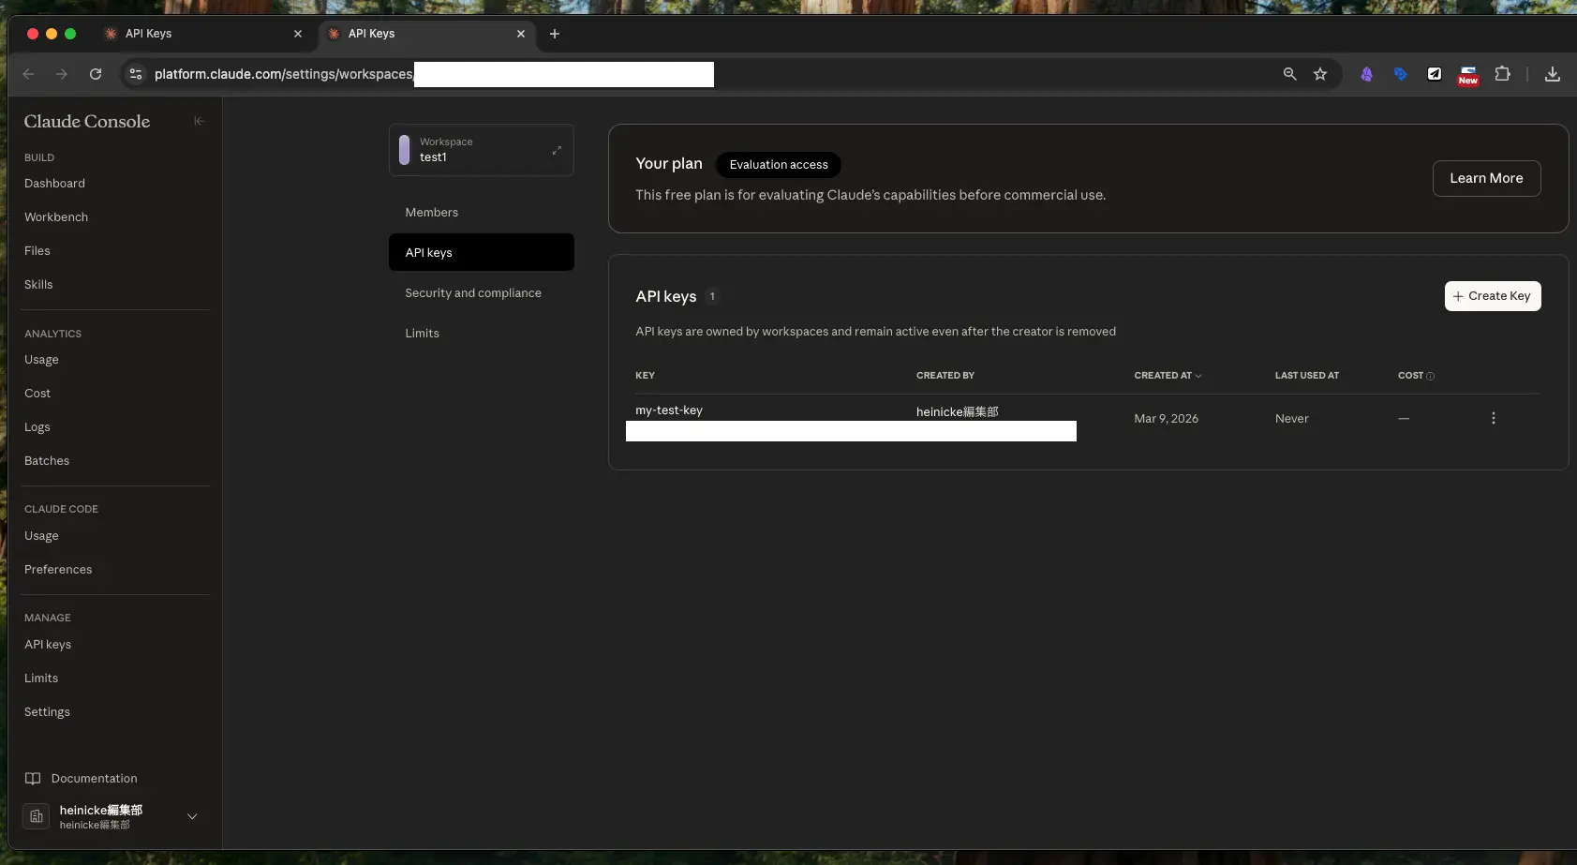Open Security and compliance settings

click(x=473, y=293)
